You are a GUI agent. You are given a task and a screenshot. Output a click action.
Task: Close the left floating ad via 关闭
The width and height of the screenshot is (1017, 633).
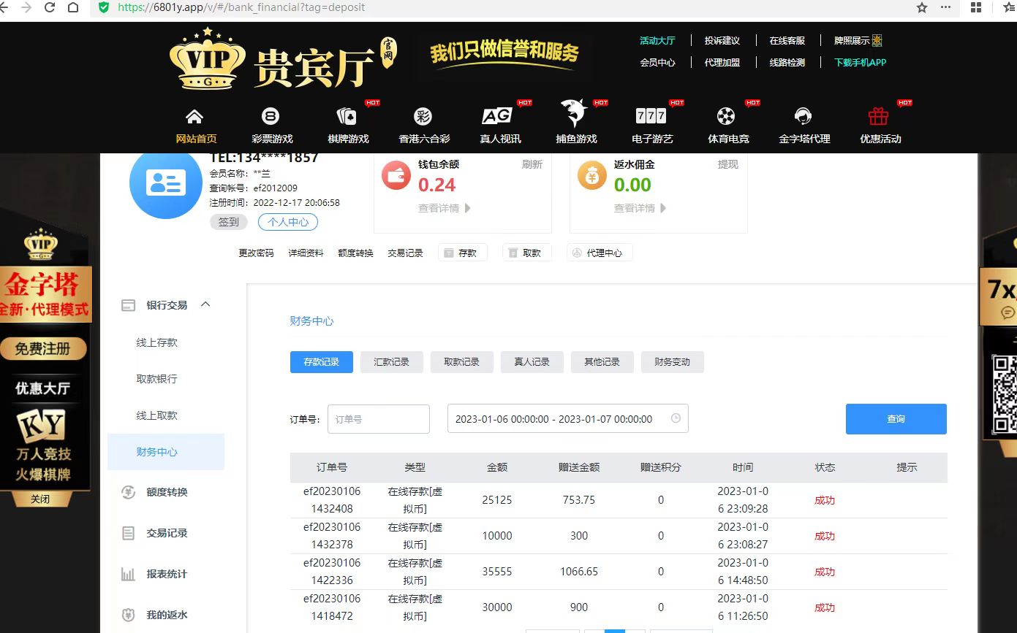40,499
